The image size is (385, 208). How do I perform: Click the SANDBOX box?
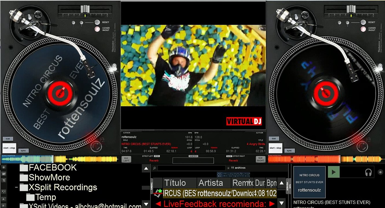(x=193, y=161)
